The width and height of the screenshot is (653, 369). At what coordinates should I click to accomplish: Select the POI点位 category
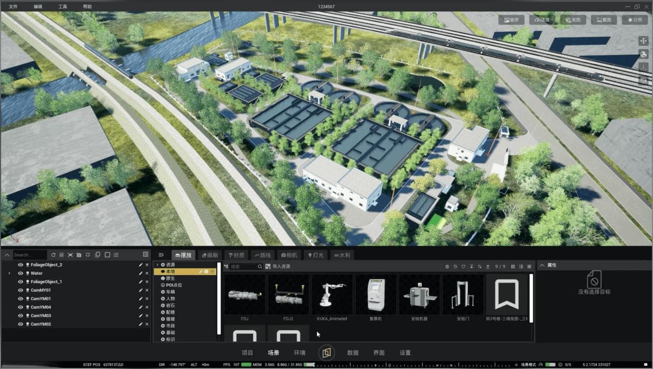coord(173,285)
